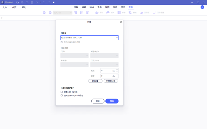Switch to the 保护 tab
Screen dimensions: 207x129
click(123, 7)
